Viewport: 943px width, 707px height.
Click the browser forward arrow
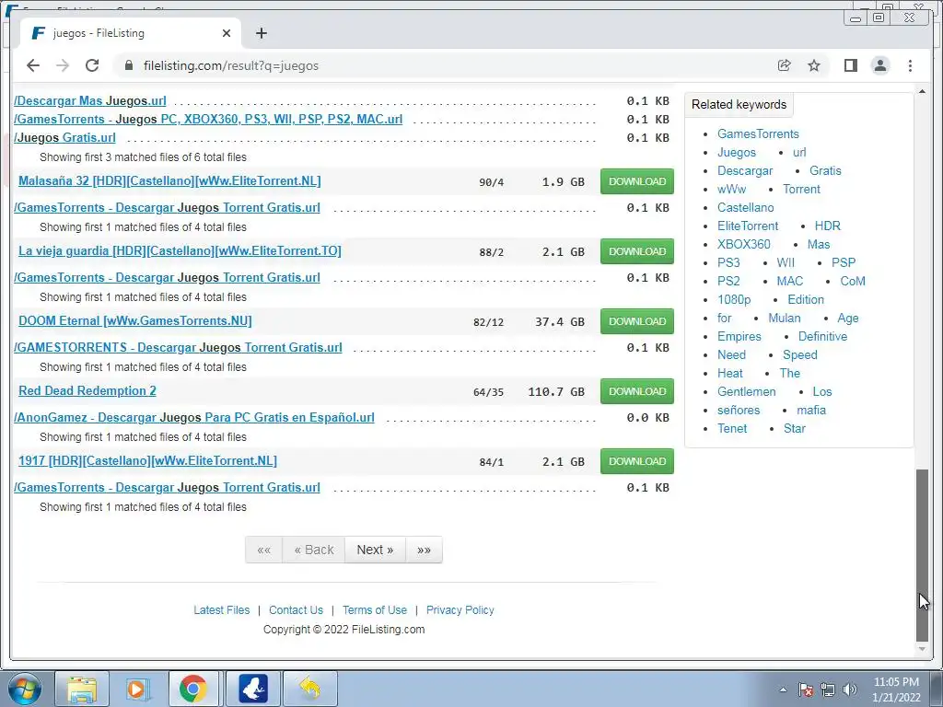pos(63,65)
